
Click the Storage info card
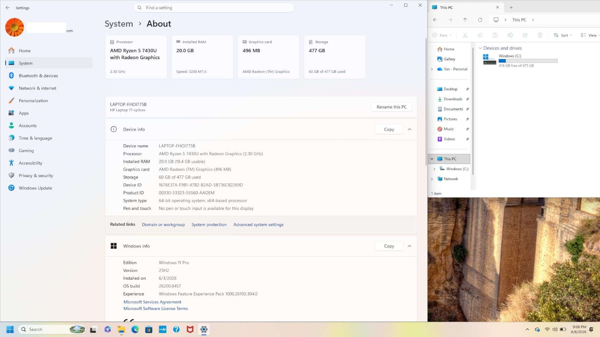pyautogui.click(x=335, y=57)
